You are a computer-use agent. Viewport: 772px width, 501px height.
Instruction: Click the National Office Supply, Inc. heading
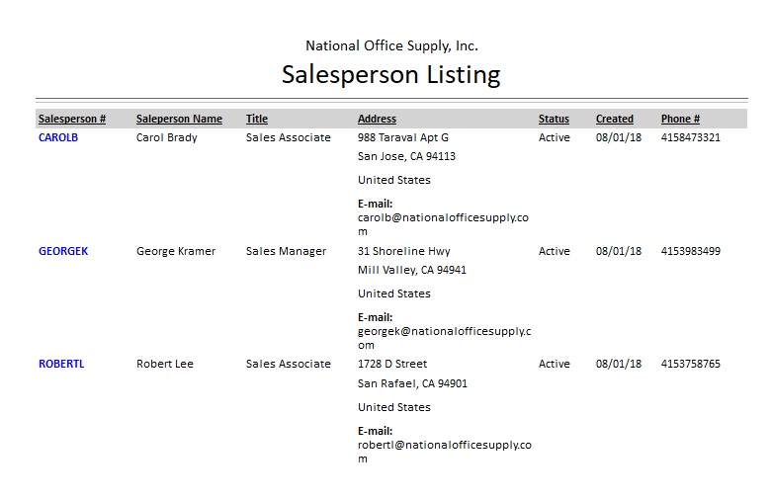tap(391, 45)
